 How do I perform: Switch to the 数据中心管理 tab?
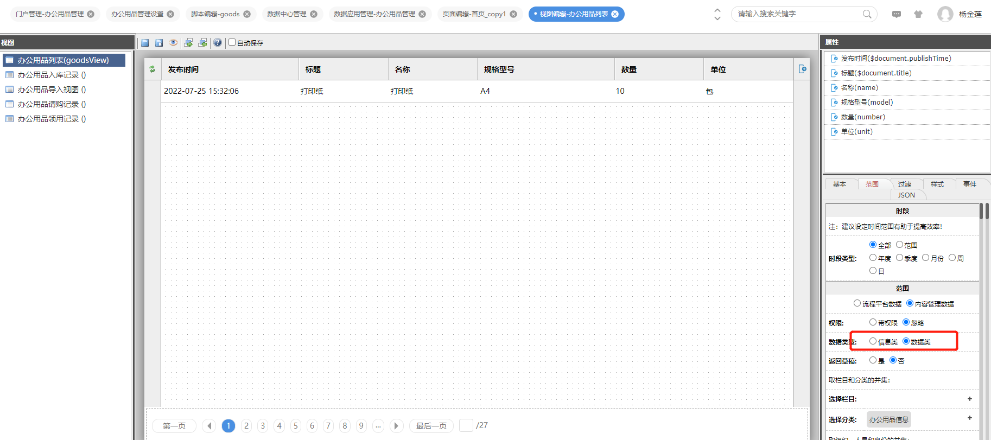point(287,14)
